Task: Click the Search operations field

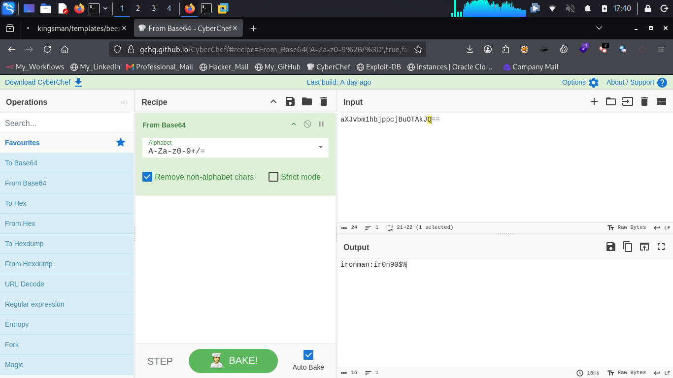Action: point(67,123)
